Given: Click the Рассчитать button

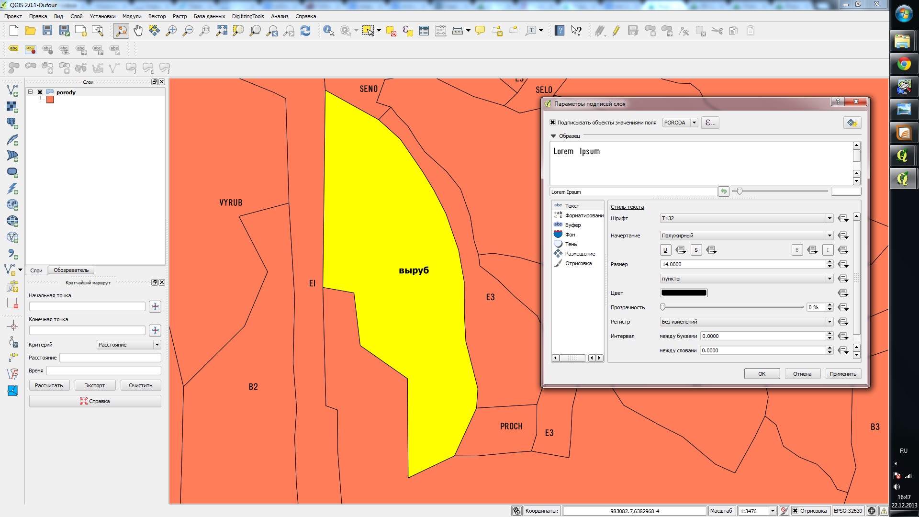Looking at the screenshot, I should coord(49,385).
